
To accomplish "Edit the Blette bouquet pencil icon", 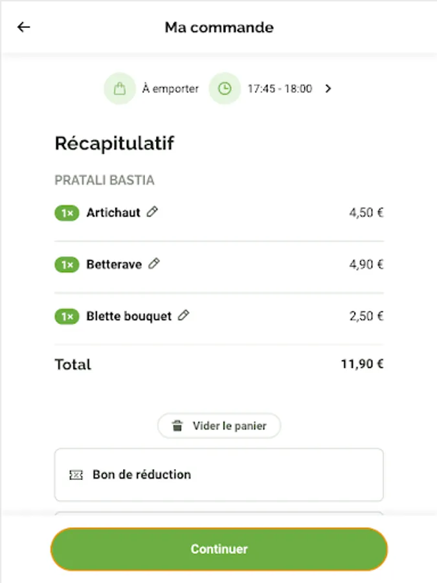I will [184, 315].
